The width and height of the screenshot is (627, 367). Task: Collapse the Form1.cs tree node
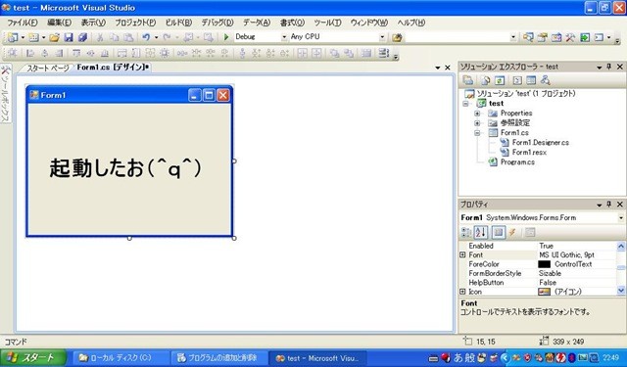477,133
